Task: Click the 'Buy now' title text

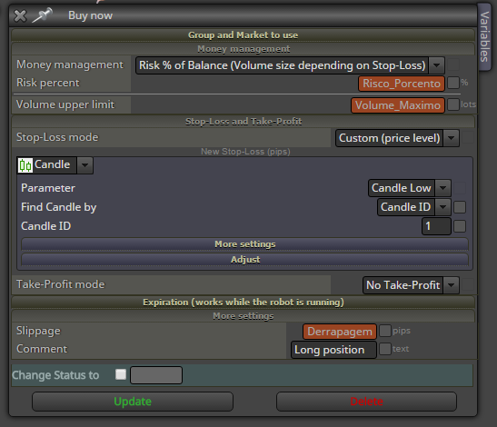Action: point(90,15)
